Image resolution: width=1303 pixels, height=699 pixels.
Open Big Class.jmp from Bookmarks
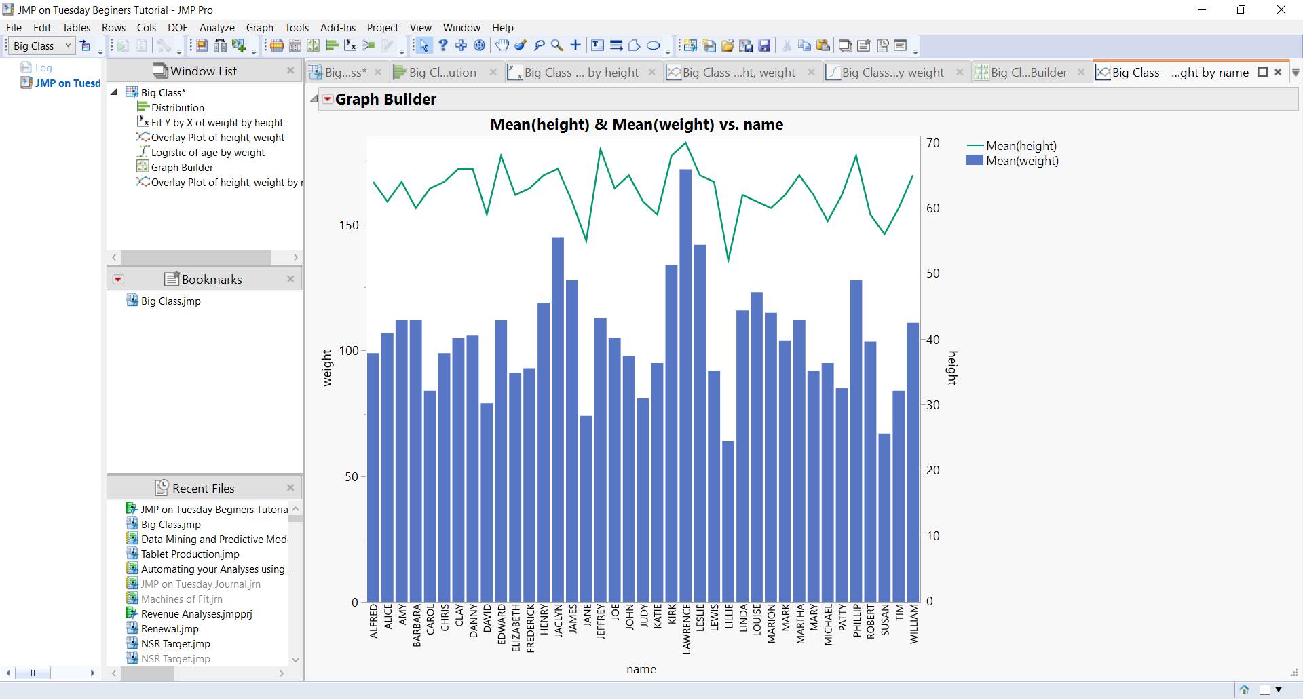pos(170,301)
